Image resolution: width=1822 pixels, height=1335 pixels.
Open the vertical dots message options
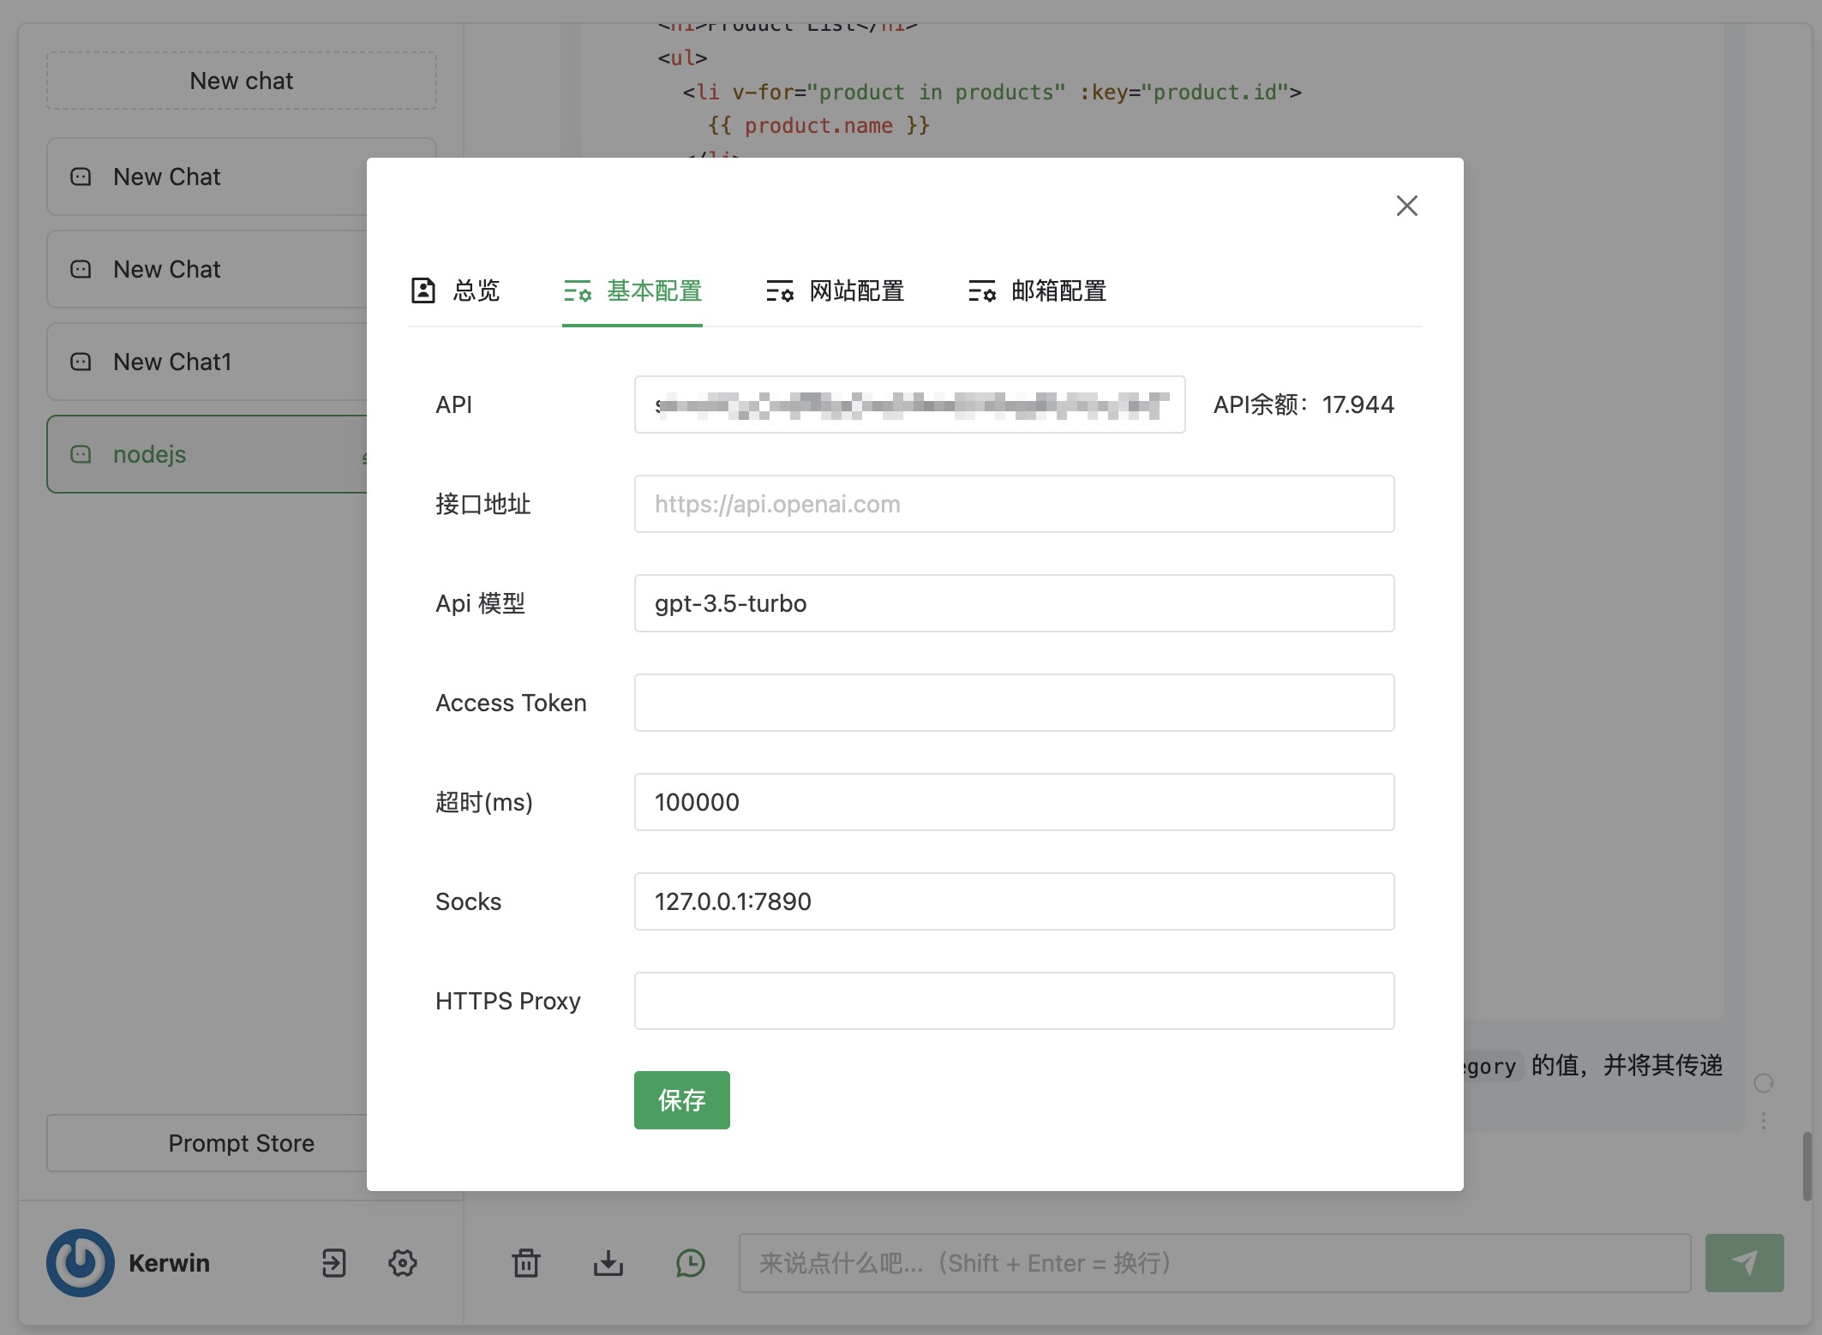1763,1121
